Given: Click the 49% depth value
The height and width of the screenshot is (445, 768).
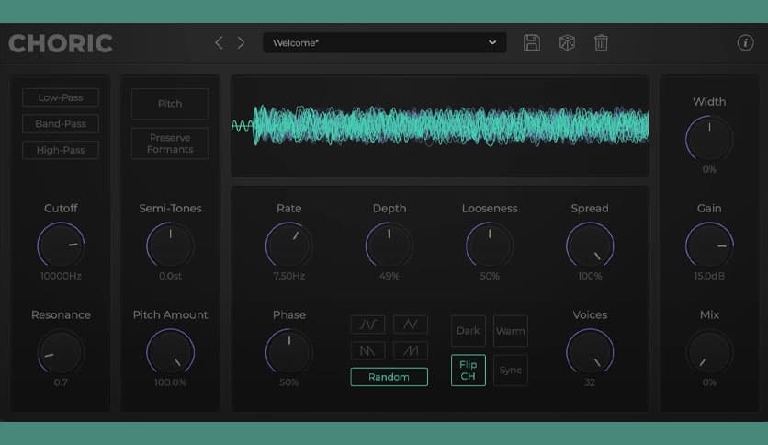Looking at the screenshot, I should pyautogui.click(x=389, y=276).
